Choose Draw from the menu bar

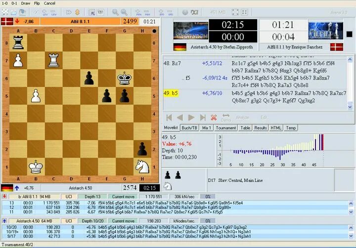pyautogui.click(x=25, y=3)
